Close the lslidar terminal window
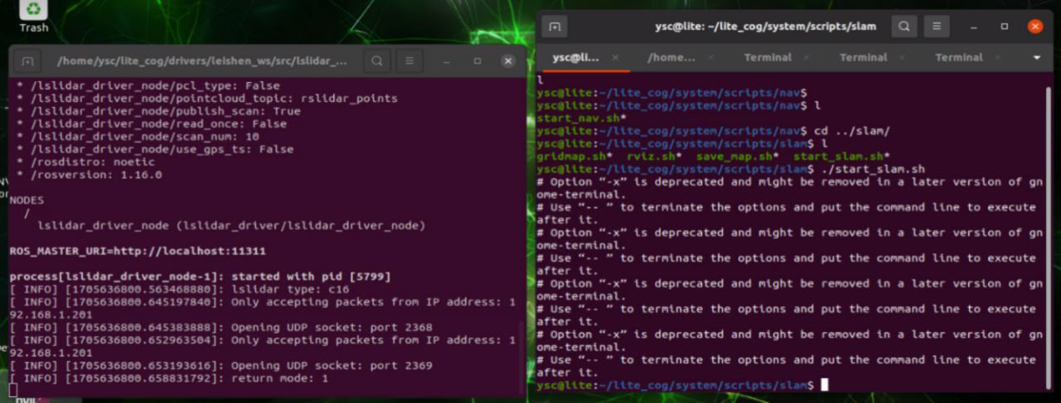This screenshot has height=403, width=1061. (x=508, y=61)
